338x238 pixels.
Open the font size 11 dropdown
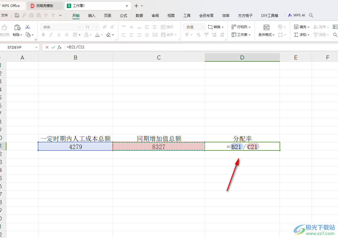[97, 27]
